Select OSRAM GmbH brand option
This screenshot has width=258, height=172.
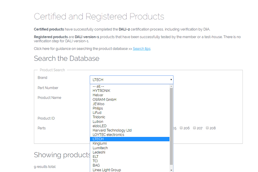tap(130, 100)
